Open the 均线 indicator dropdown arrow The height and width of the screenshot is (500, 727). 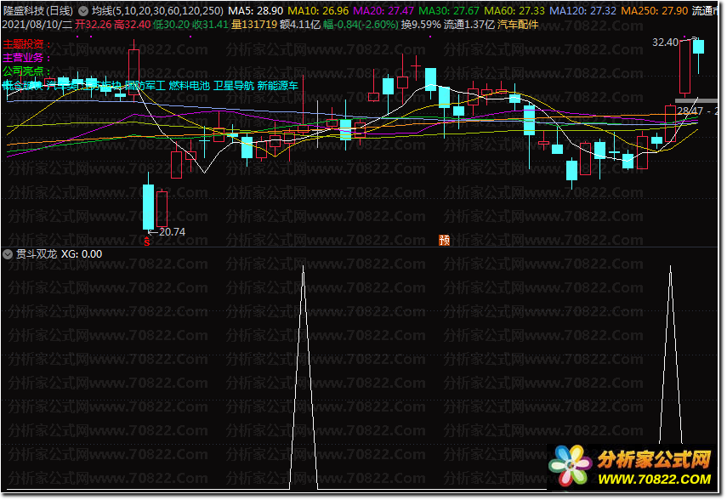(x=83, y=11)
